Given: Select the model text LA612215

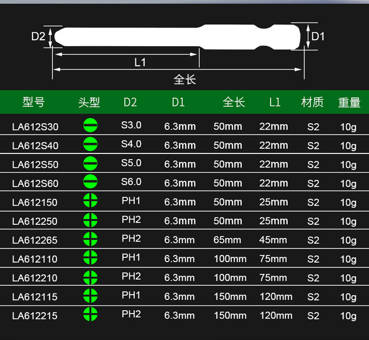Looking at the screenshot, I should coord(35,316).
